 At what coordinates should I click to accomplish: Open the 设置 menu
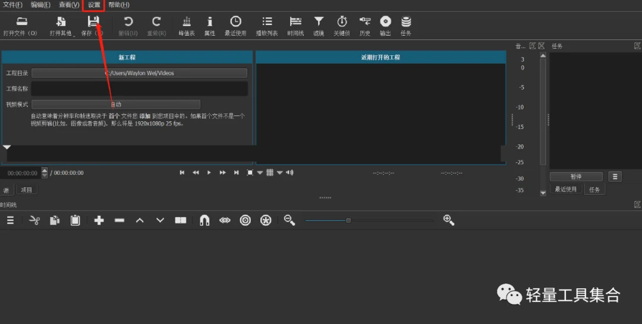click(x=94, y=5)
